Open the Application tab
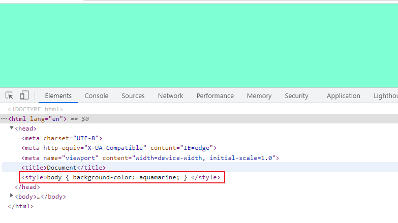 coord(344,95)
